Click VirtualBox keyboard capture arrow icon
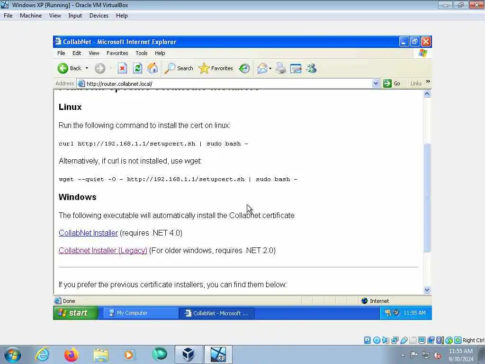This screenshot has width=485, height=364. [458, 340]
